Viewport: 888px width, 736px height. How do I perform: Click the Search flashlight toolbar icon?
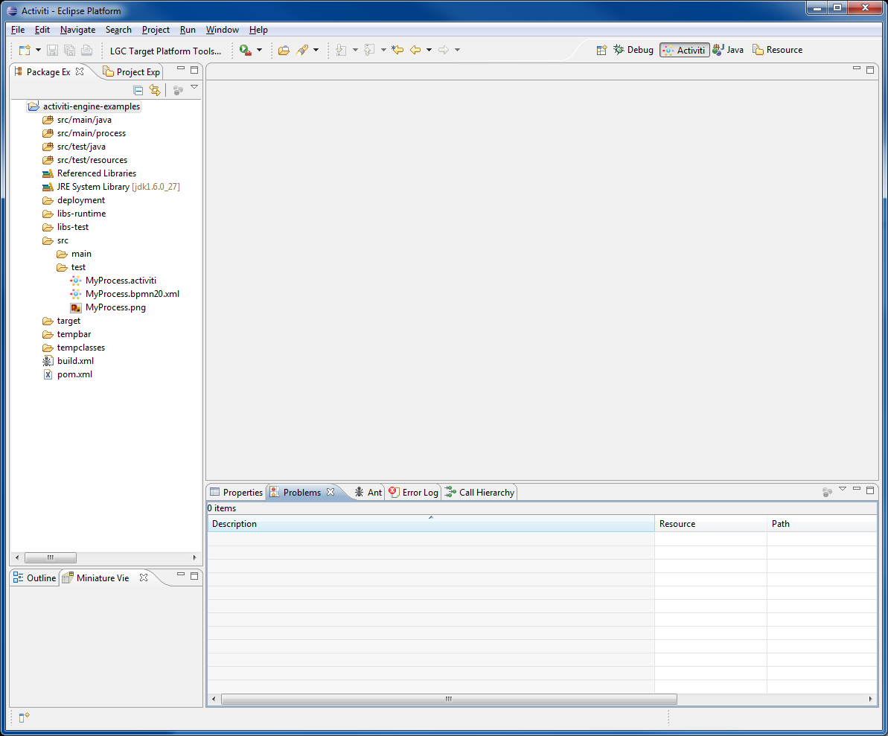coord(302,50)
